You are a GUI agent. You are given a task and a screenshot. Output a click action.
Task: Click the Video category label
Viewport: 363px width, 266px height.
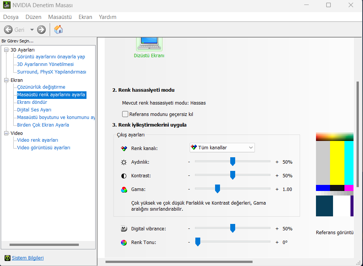17,133
